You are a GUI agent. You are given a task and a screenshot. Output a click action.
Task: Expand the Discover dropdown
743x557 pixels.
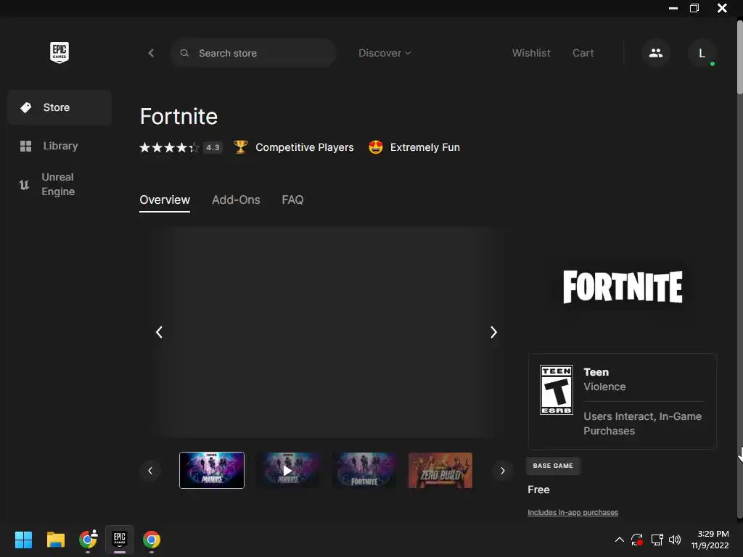pos(385,53)
